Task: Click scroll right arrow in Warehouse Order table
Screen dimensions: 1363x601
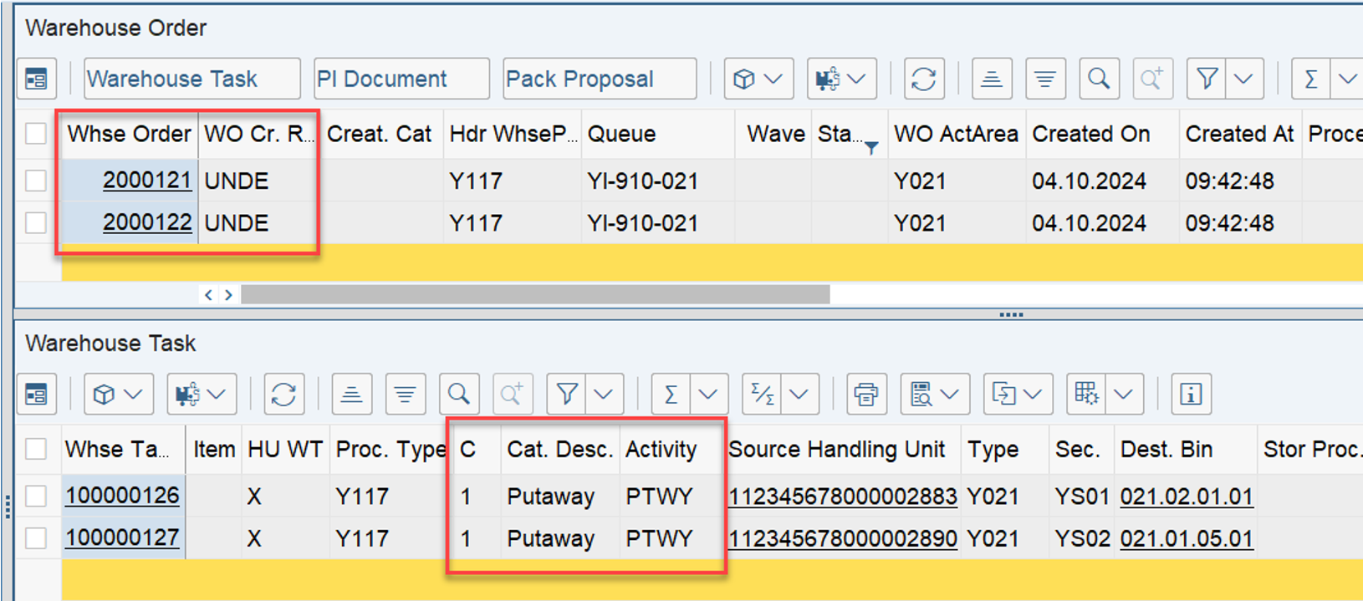Action: (x=228, y=294)
